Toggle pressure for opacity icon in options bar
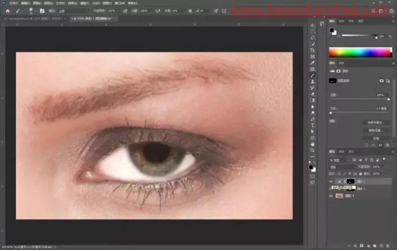Viewport: 397px width, 250px height. (126, 11)
